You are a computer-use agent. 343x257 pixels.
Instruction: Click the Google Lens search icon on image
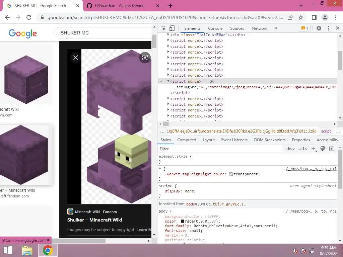click(x=145, y=58)
